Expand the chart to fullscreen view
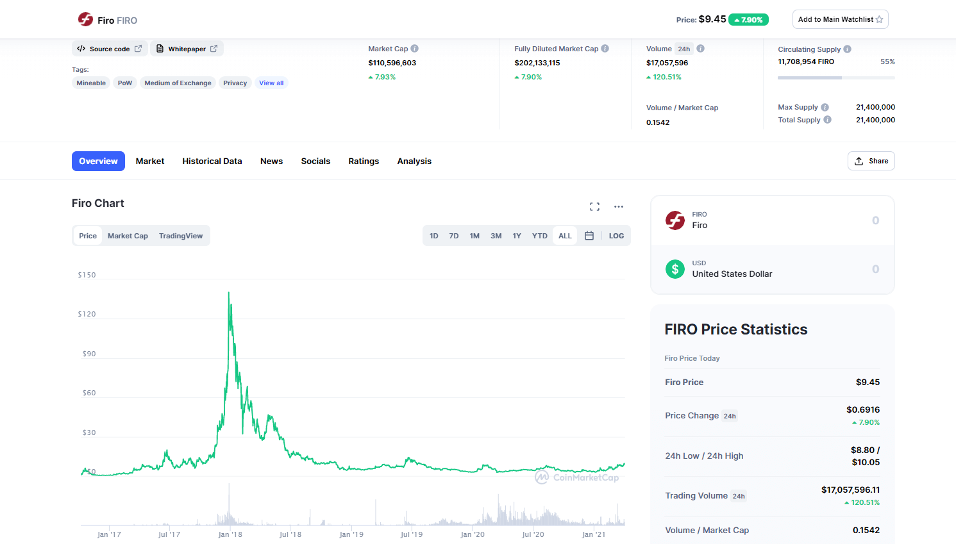Screen dimensions: 956x544 point(594,206)
